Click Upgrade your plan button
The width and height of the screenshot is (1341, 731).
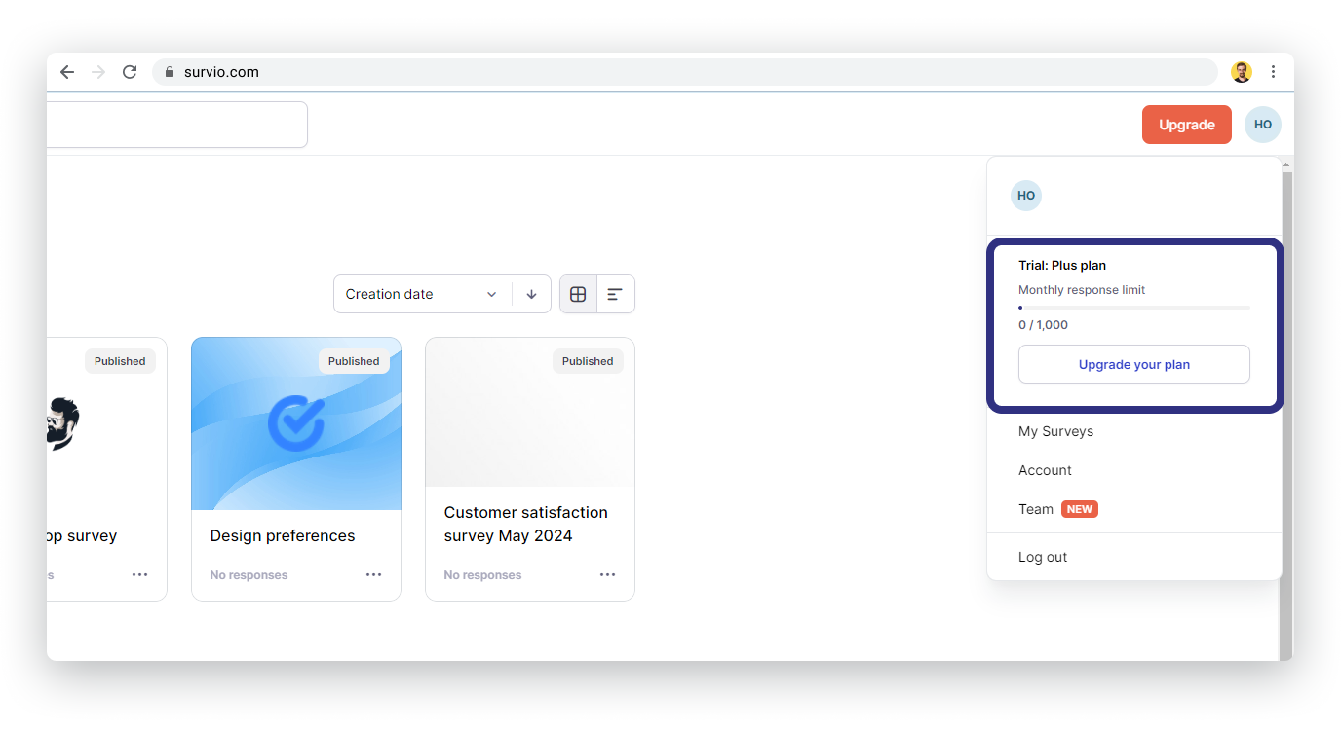[1134, 364]
